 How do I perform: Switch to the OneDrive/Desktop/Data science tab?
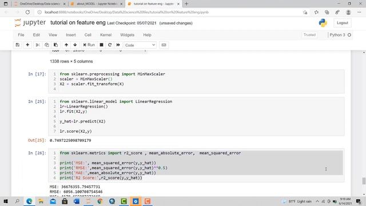39,4
